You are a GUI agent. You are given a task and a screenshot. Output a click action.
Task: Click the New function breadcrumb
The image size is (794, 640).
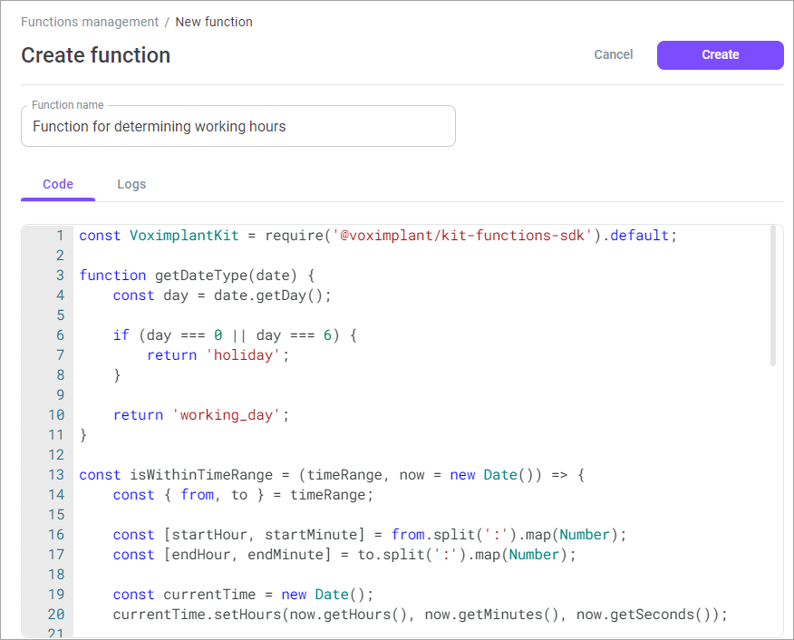(x=214, y=22)
